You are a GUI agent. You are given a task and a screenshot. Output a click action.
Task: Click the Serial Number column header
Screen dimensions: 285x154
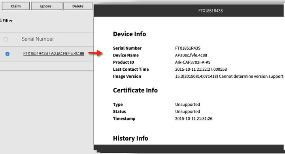(x=38, y=39)
